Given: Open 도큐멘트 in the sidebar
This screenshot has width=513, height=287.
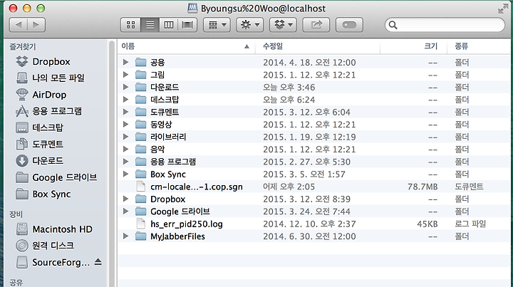Looking at the screenshot, I should 39,144.
